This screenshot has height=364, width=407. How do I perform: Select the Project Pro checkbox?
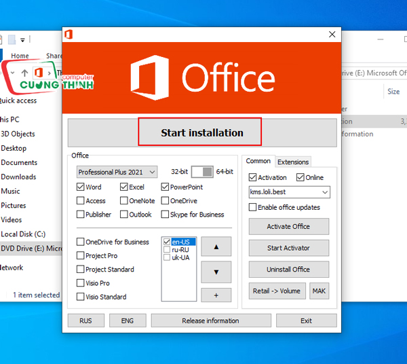[81, 255]
